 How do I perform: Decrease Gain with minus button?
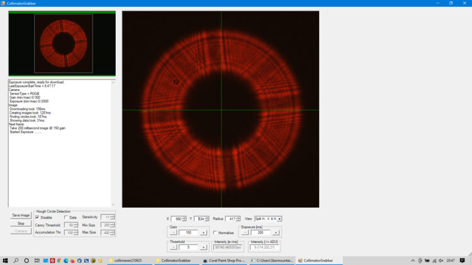(173, 232)
